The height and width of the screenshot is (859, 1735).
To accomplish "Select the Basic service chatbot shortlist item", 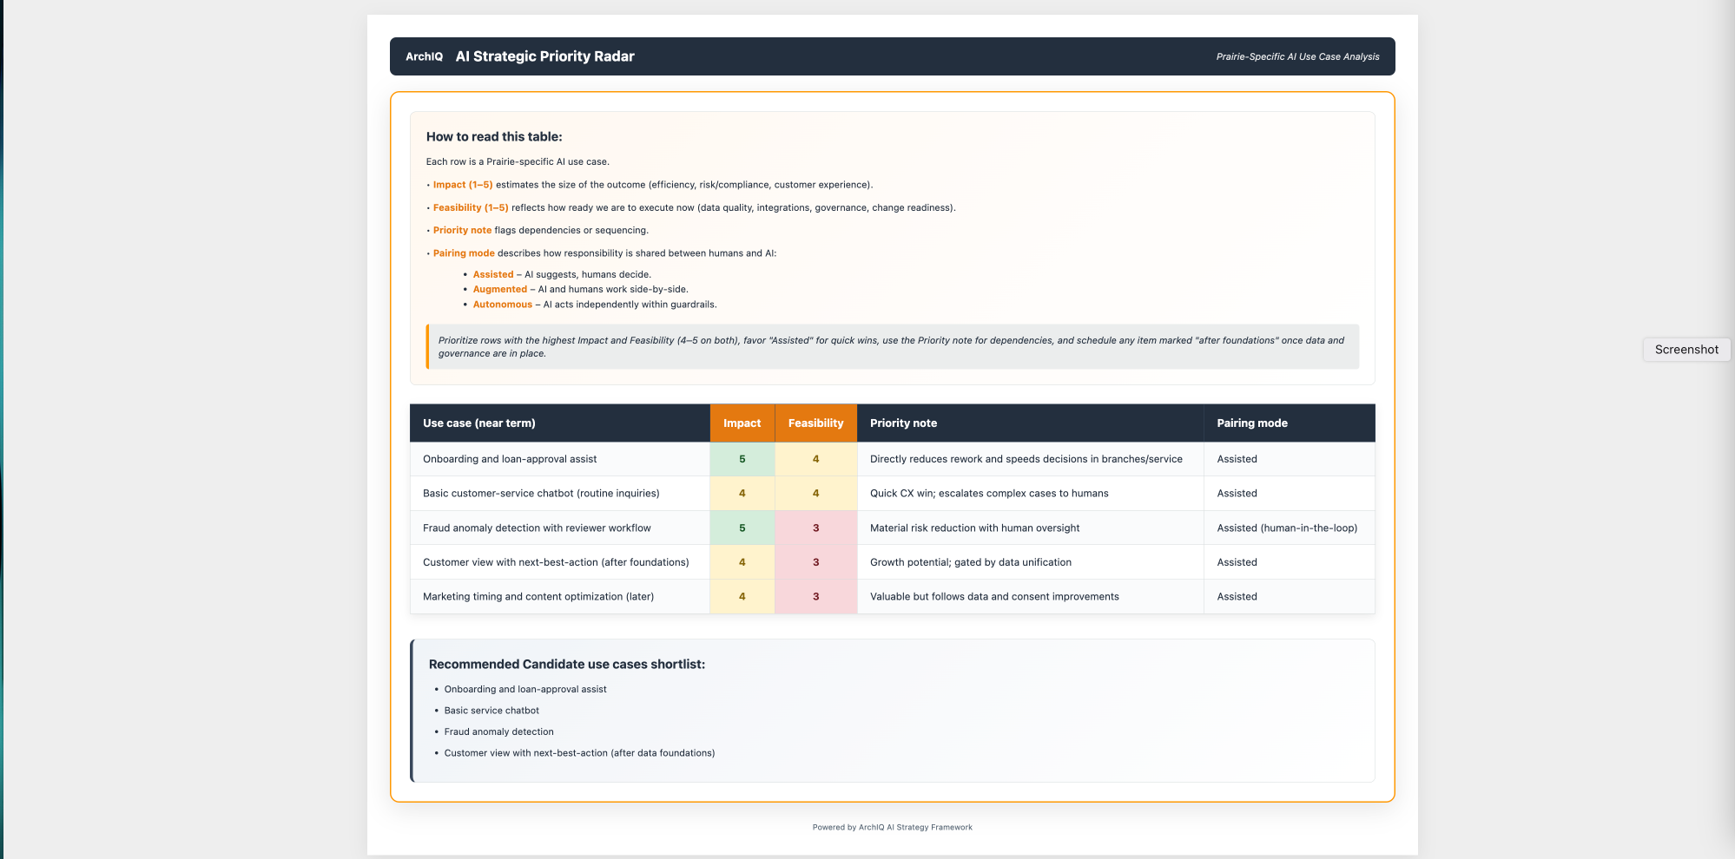I will click(x=491, y=710).
